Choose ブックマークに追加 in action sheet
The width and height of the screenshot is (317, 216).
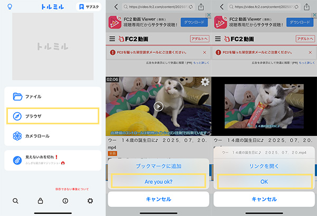click(158, 166)
